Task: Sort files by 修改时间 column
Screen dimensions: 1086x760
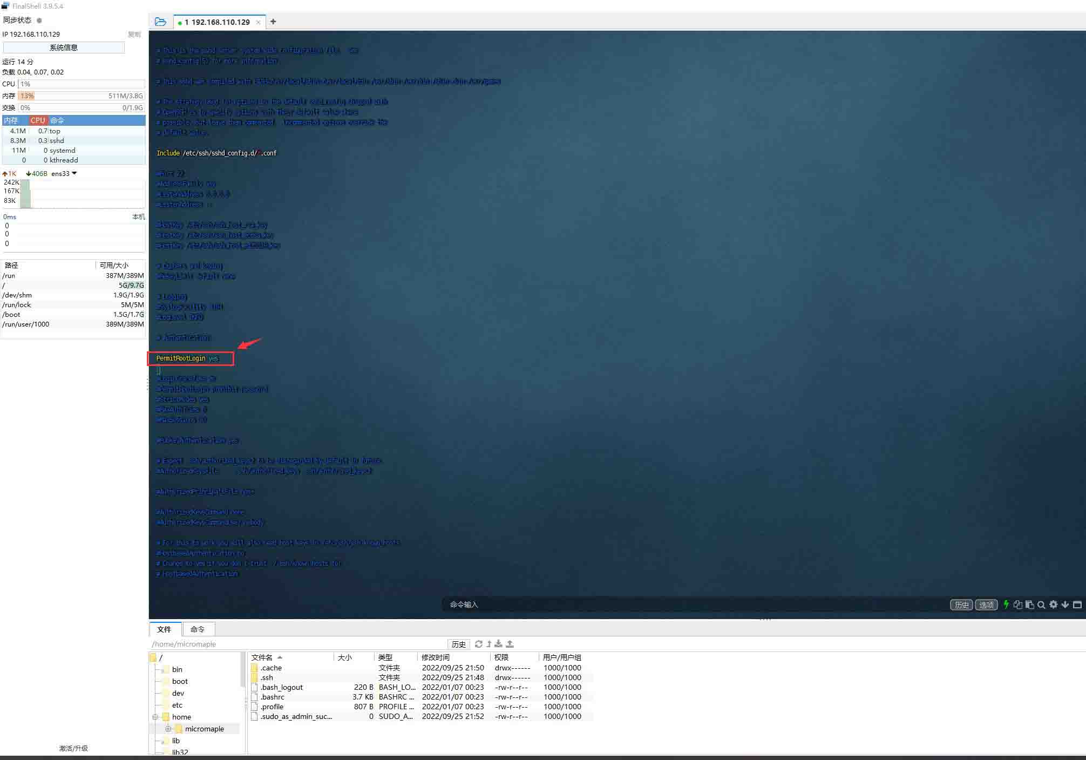Action: [453, 657]
